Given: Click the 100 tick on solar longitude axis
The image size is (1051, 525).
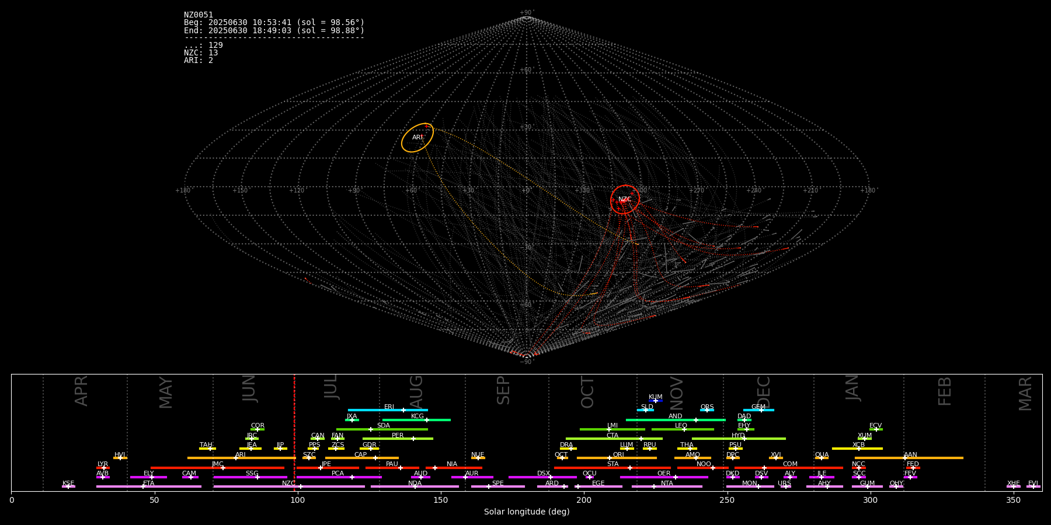Looking at the screenshot, I should (x=297, y=500).
